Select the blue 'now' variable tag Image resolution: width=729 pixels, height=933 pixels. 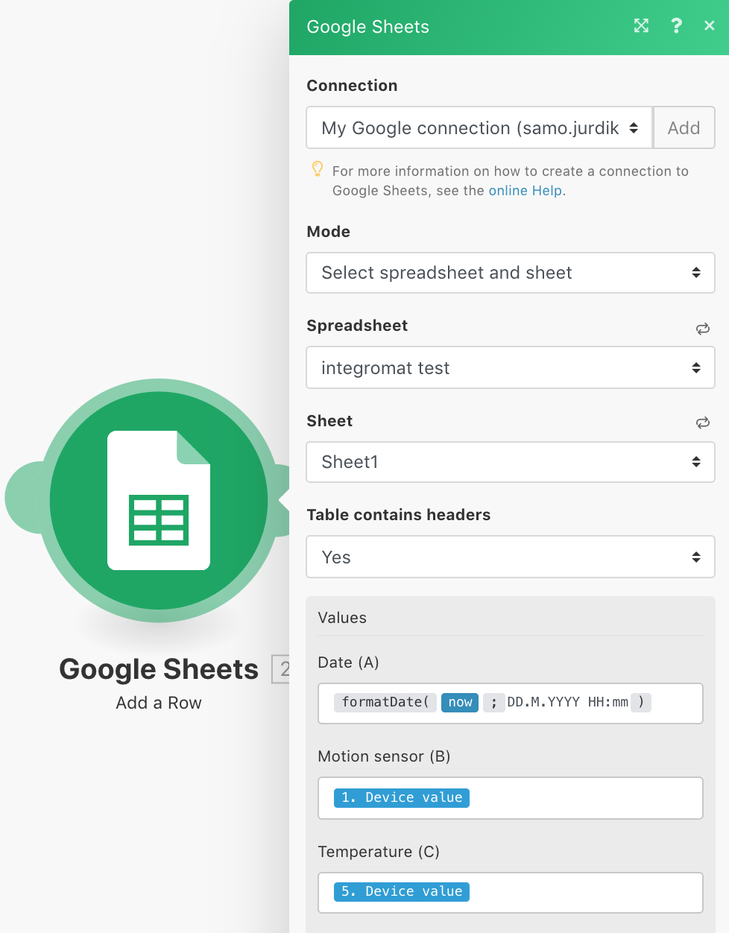459,702
